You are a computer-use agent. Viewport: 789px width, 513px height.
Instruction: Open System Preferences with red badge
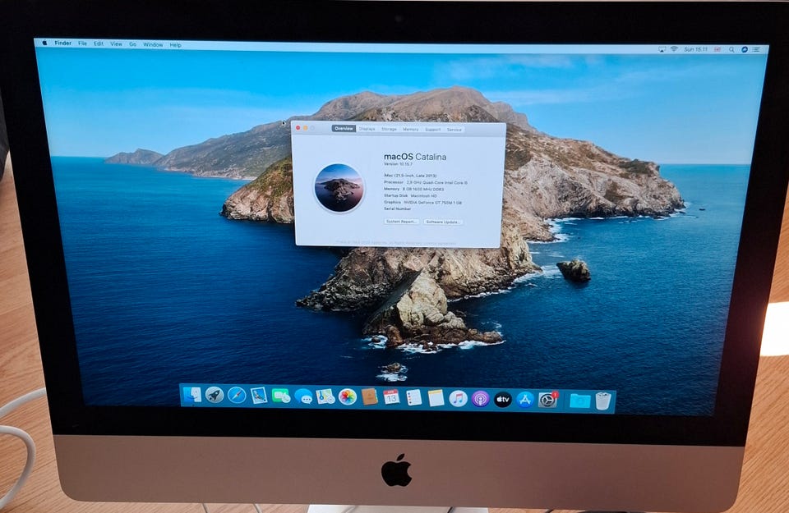[547, 400]
